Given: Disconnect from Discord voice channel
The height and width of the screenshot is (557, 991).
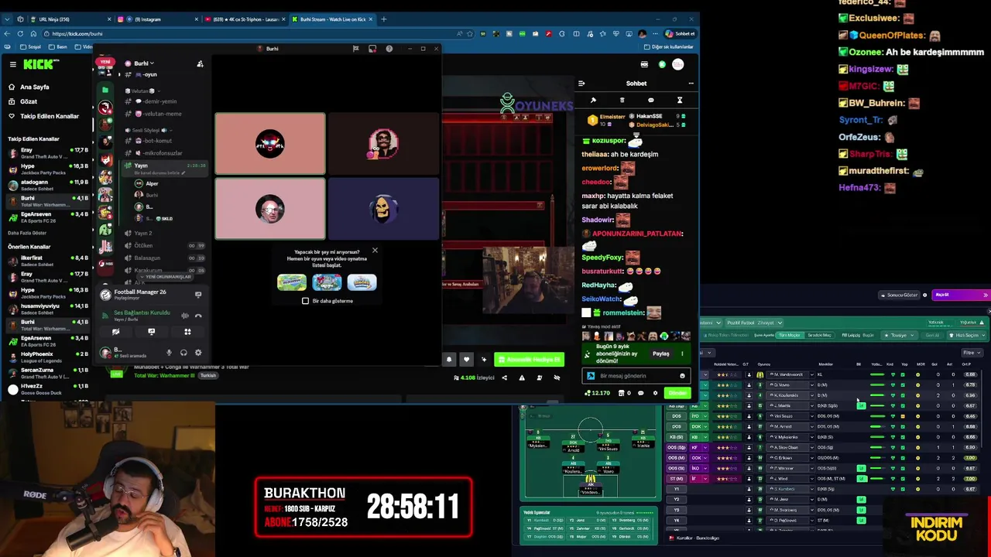Looking at the screenshot, I should 198,316.
